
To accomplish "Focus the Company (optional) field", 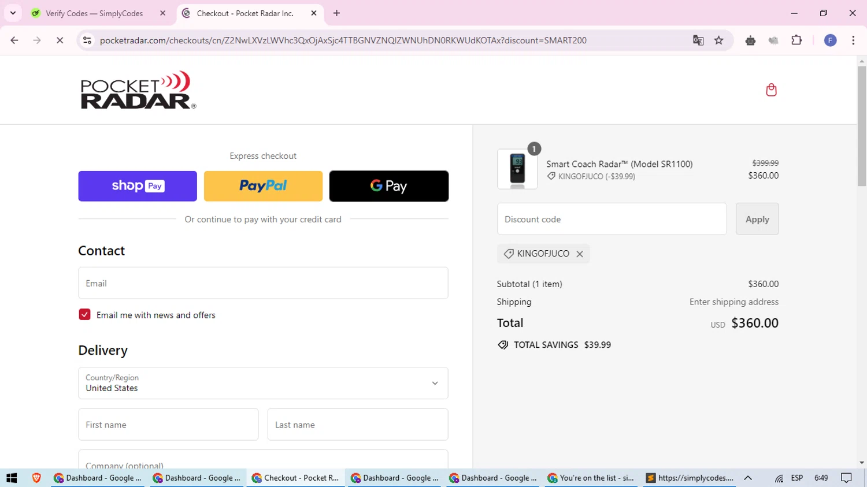I will click(x=263, y=460).
